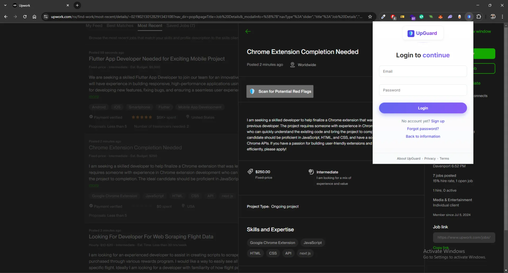The image size is (508, 273).
Task: Click the purple ghost Phantom extension icon
Action: [450, 17]
